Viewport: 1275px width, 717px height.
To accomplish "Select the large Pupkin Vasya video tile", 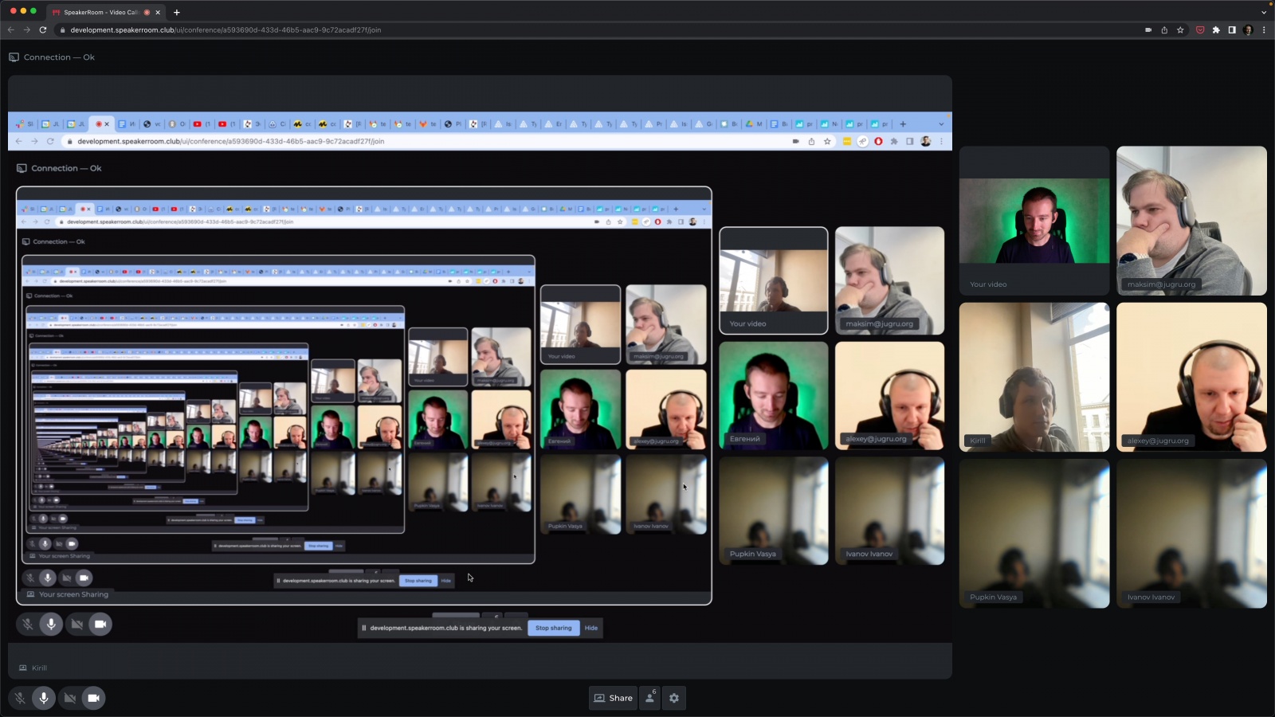I will point(1034,533).
